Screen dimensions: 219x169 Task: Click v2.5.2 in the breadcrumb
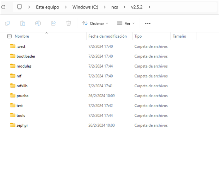(137, 7)
